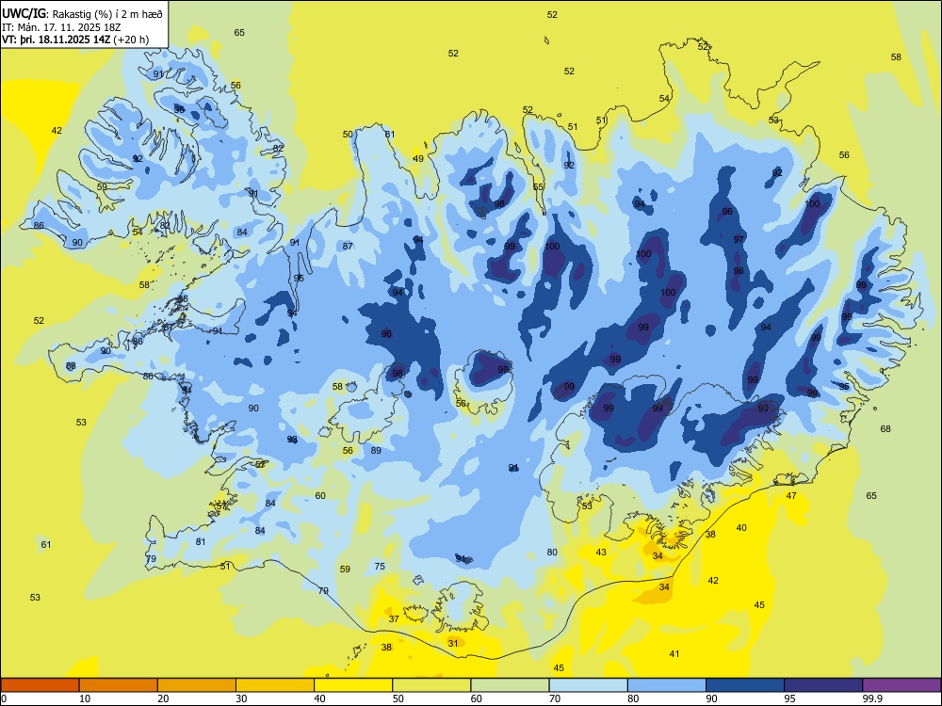Click the '49' value on the north coast
Viewport: 942px width, 706px height.
(419, 159)
